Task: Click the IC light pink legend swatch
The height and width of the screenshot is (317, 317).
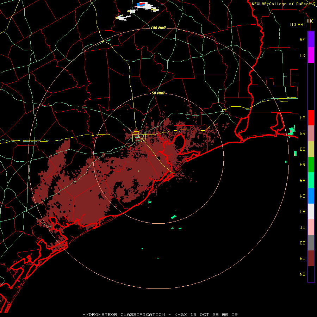Action: 311,227
